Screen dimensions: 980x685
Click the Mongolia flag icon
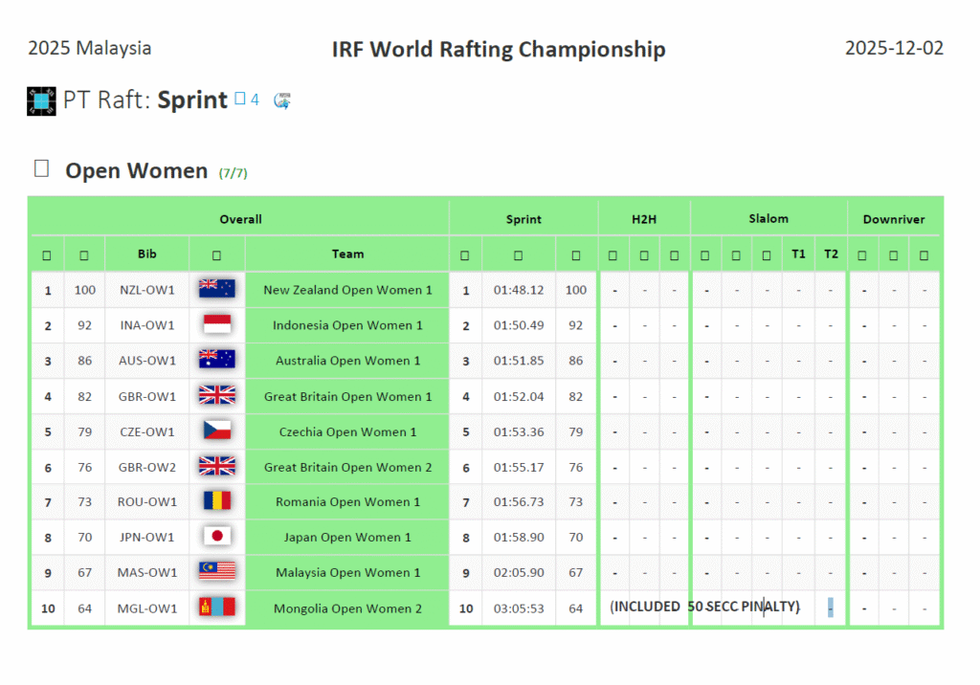[x=216, y=608]
